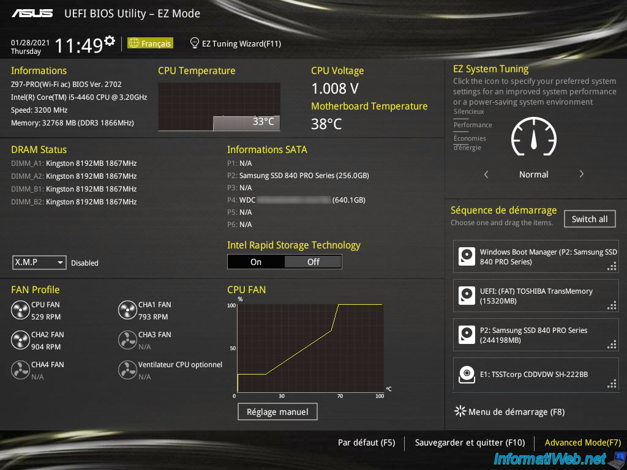This screenshot has width=627, height=470.
Task: Choose Sauvegarder et quitter (F10)
Action: click(470, 442)
